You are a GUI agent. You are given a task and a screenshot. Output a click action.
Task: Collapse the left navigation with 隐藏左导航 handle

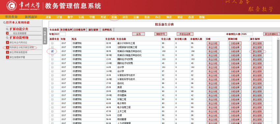click(45, 35)
